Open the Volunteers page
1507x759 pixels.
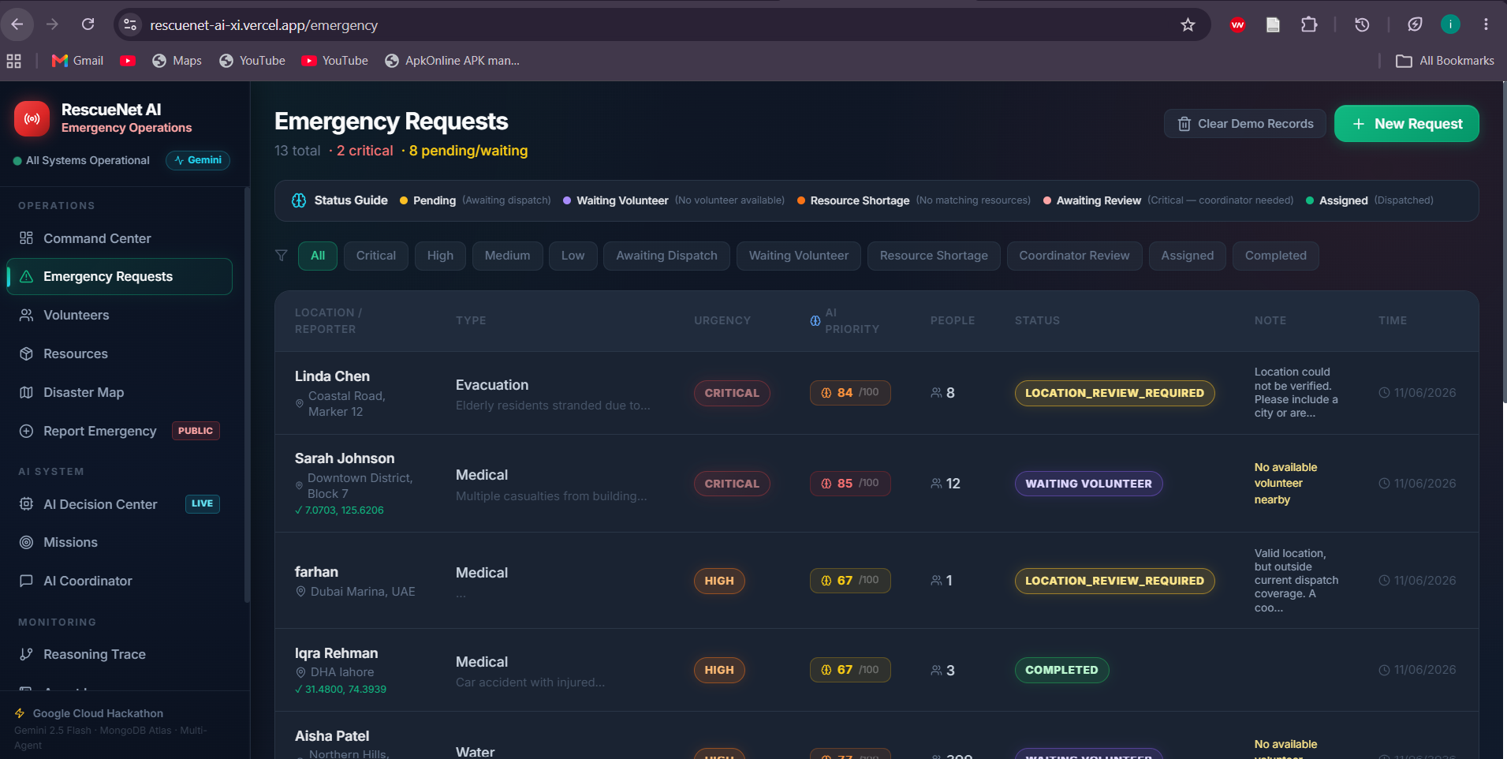pyautogui.click(x=119, y=315)
